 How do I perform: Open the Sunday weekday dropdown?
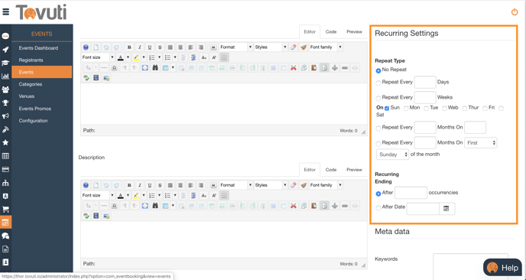pyautogui.click(x=392, y=155)
